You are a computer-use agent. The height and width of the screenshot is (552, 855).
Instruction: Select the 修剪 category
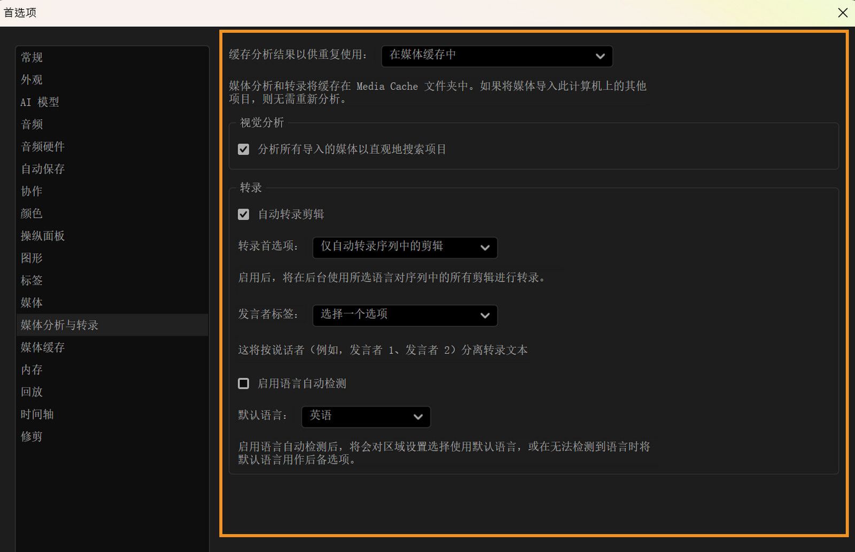coord(31,436)
